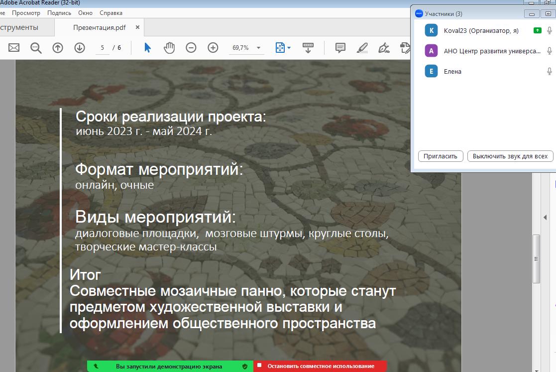Open the Подпись menu

click(x=59, y=13)
